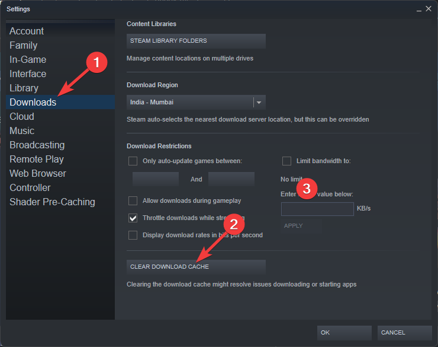Focus the KB/s bandwidth value field
The height and width of the screenshot is (347, 438).
(317, 209)
